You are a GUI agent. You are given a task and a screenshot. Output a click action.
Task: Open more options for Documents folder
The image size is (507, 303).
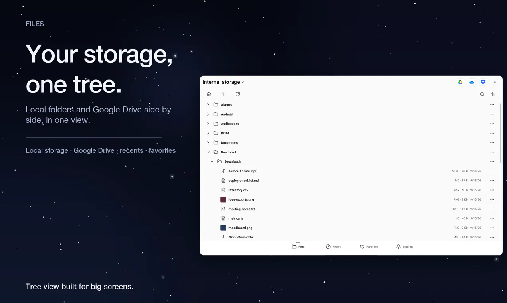point(492,143)
